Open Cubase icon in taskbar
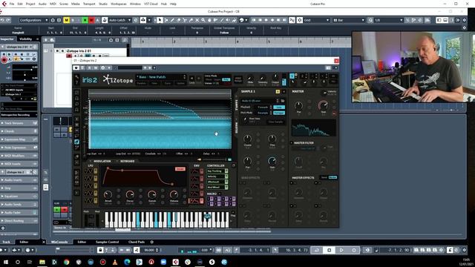 [175, 262]
